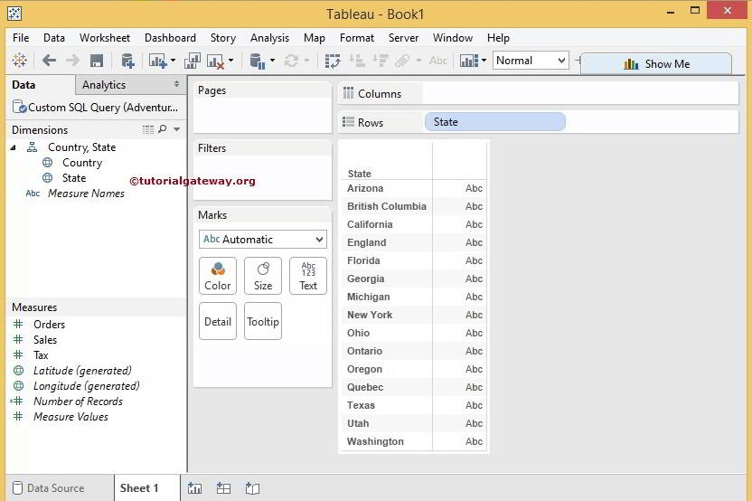
Task: Open the Help menu
Action: [x=498, y=38]
